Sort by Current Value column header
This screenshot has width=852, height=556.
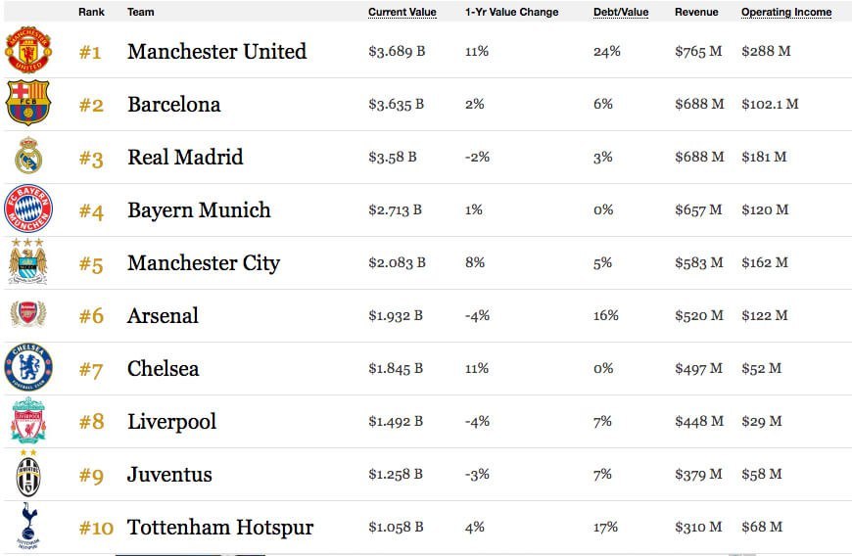(x=402, y=13)
